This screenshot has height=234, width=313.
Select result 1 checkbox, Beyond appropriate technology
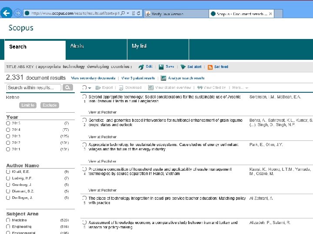84,97
